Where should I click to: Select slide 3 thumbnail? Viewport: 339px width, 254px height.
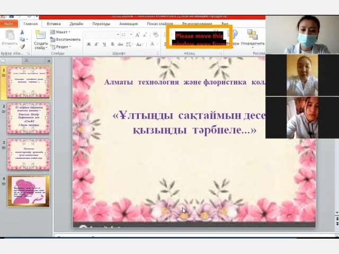[28, 155]
